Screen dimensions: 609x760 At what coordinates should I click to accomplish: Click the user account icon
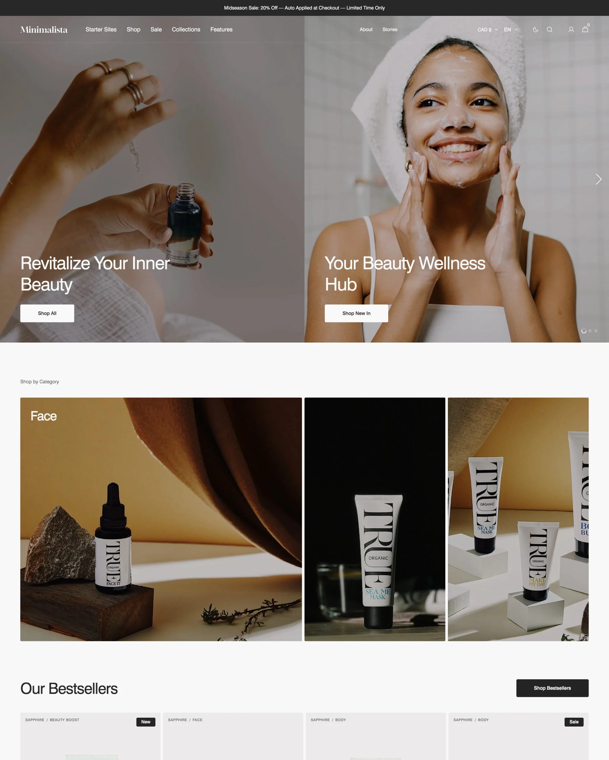[570, 29]
